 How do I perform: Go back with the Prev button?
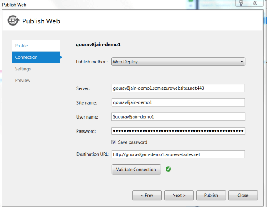pyautogui.click(x=147, y=195)
